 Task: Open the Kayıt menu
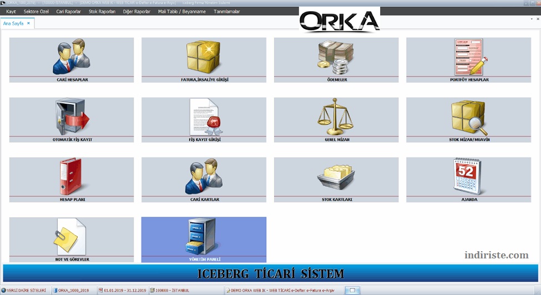(x=11, y=12)
